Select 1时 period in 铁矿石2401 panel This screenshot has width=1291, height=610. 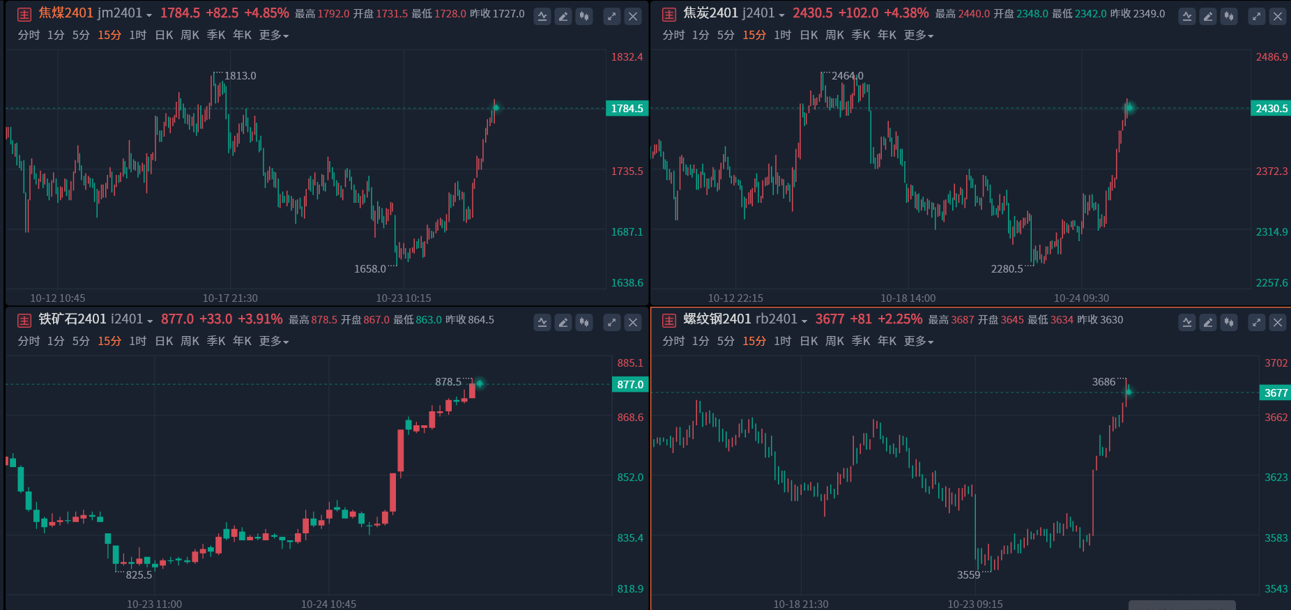pos(137,341)
